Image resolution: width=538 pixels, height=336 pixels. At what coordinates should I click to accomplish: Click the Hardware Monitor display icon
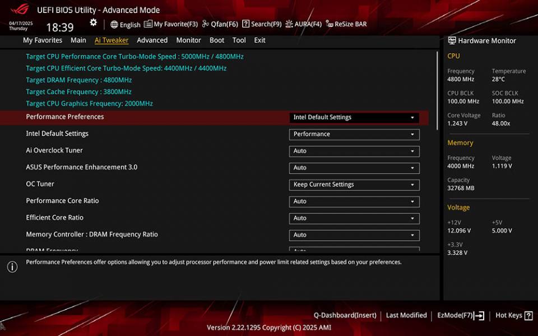(452, 40)
